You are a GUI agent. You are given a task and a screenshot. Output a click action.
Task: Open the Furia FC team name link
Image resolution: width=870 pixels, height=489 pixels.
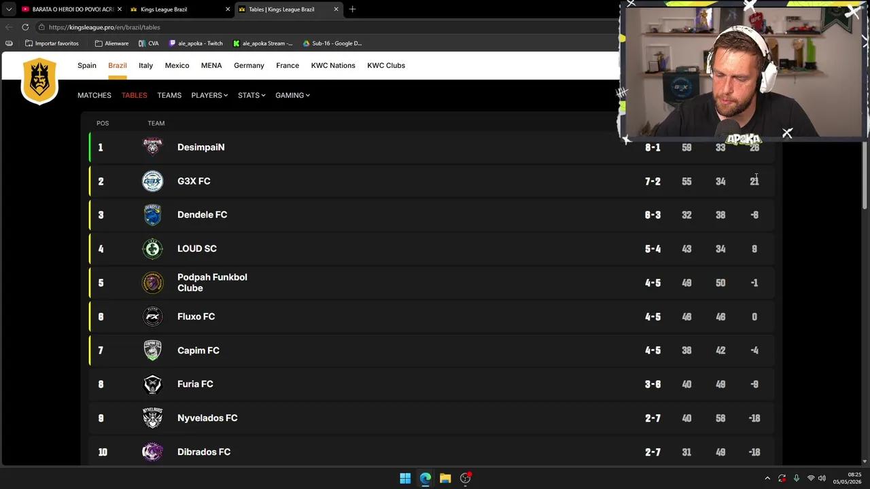tap(195, 384)
